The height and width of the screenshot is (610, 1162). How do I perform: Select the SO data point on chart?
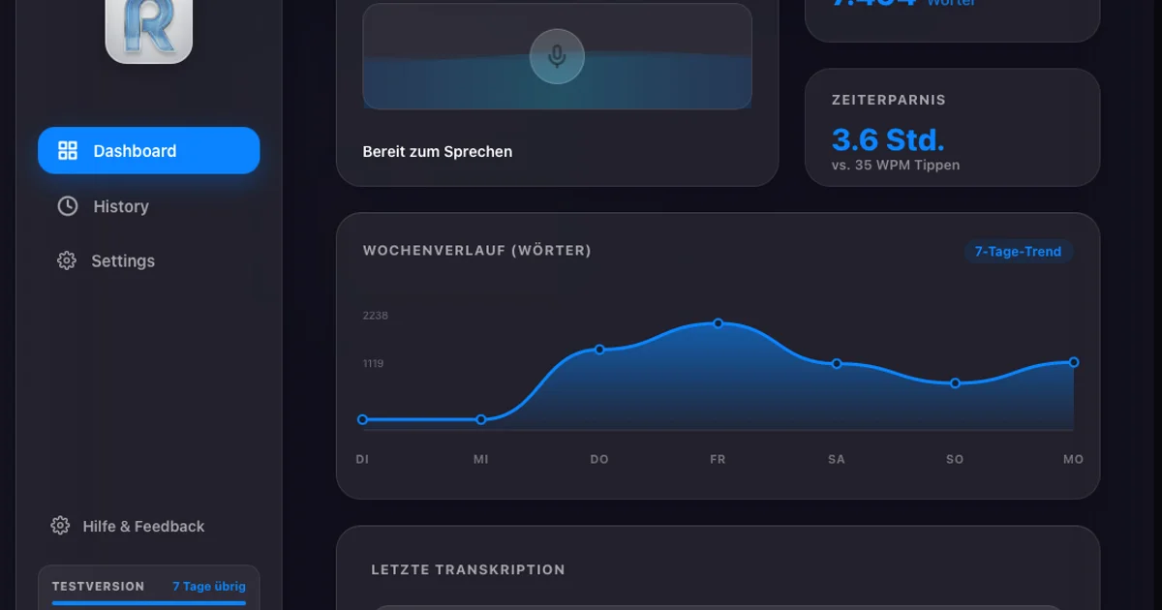point(955,383)
